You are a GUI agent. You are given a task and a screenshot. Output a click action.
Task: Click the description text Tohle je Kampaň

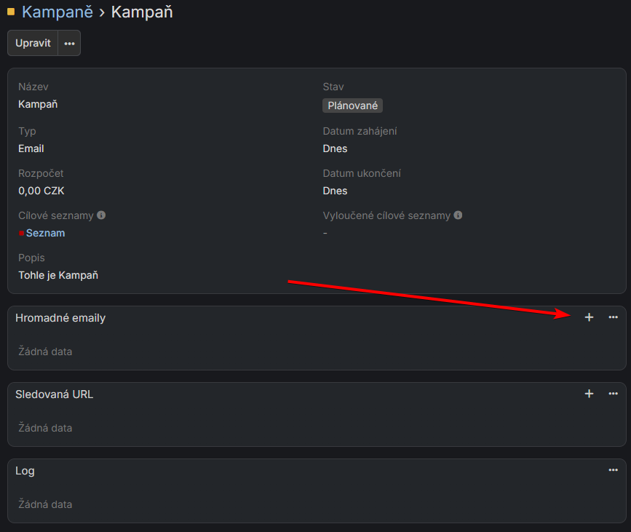click(x=58, y=275)
